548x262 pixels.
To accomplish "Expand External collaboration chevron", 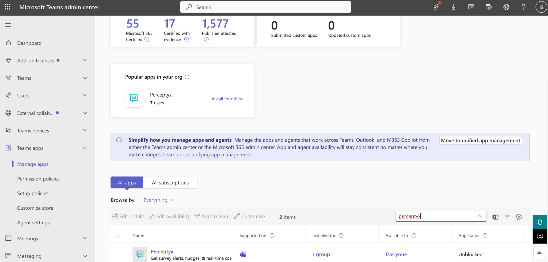I will [85, 113].
